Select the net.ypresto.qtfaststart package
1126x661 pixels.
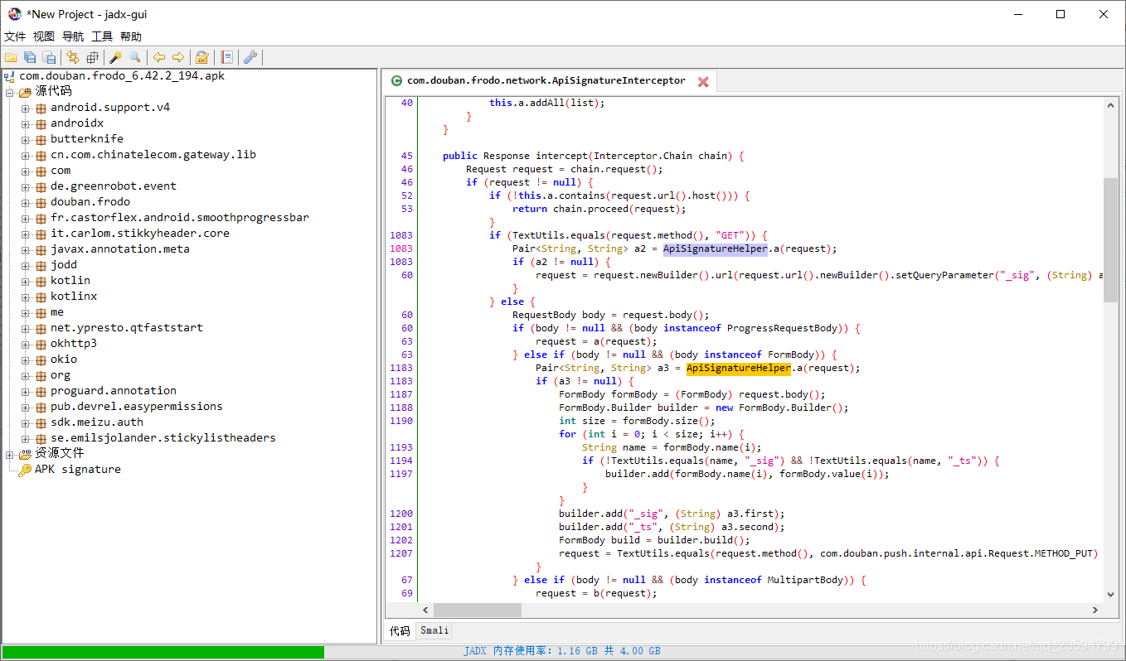pyautogui.click(x=127, y=327)
